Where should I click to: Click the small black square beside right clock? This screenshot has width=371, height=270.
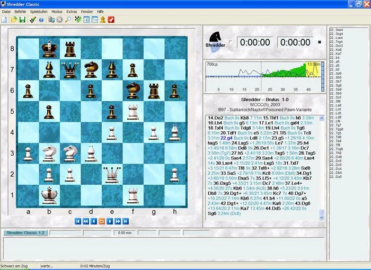[320, 42]
